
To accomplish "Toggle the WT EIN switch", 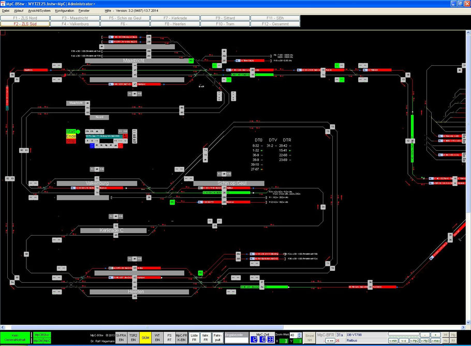I will point(157,338).
